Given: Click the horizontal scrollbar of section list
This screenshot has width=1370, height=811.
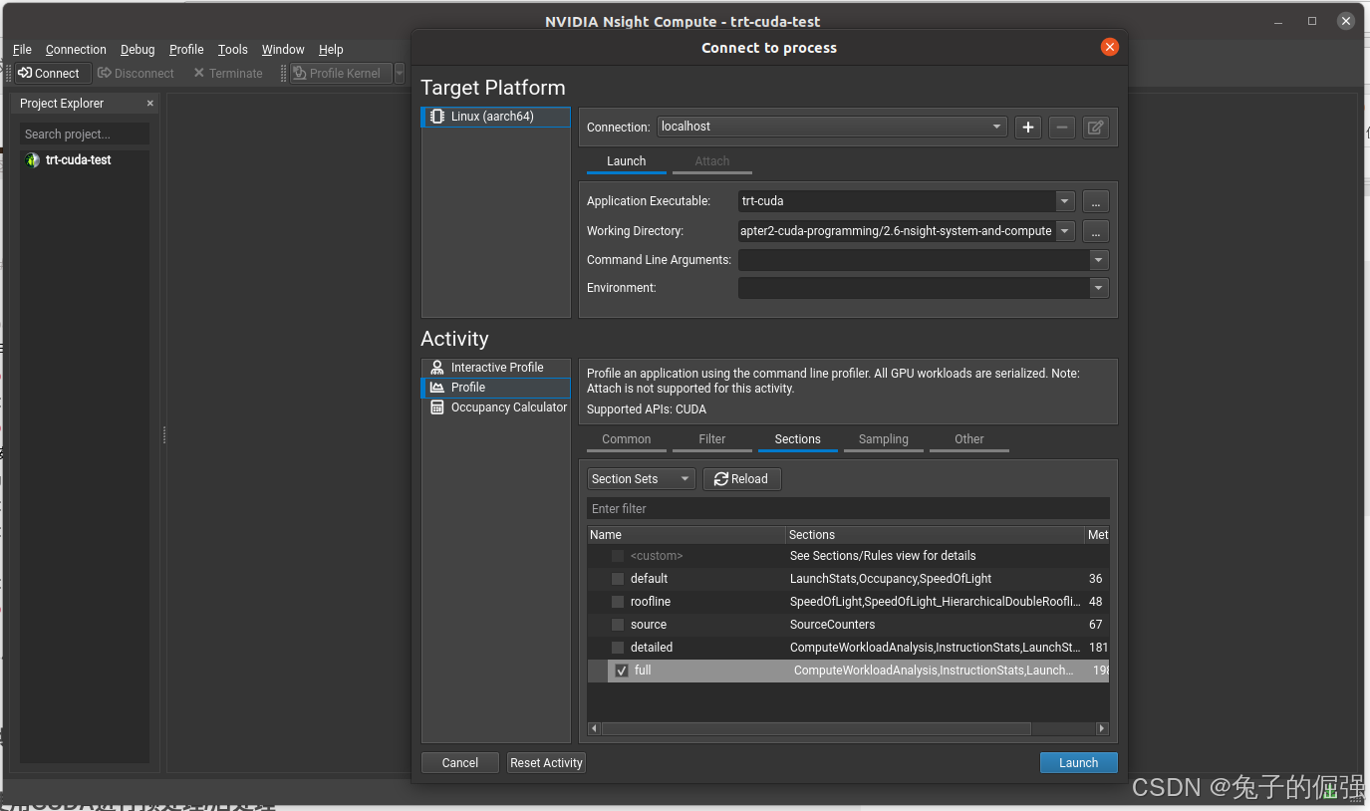Looking at the screenshot, I should pyautogui.click(x=816, y=729).
